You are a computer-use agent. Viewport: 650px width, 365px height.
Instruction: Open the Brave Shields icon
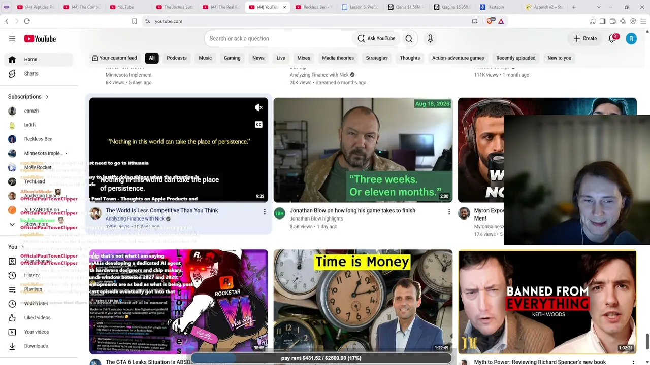[490, 21]
